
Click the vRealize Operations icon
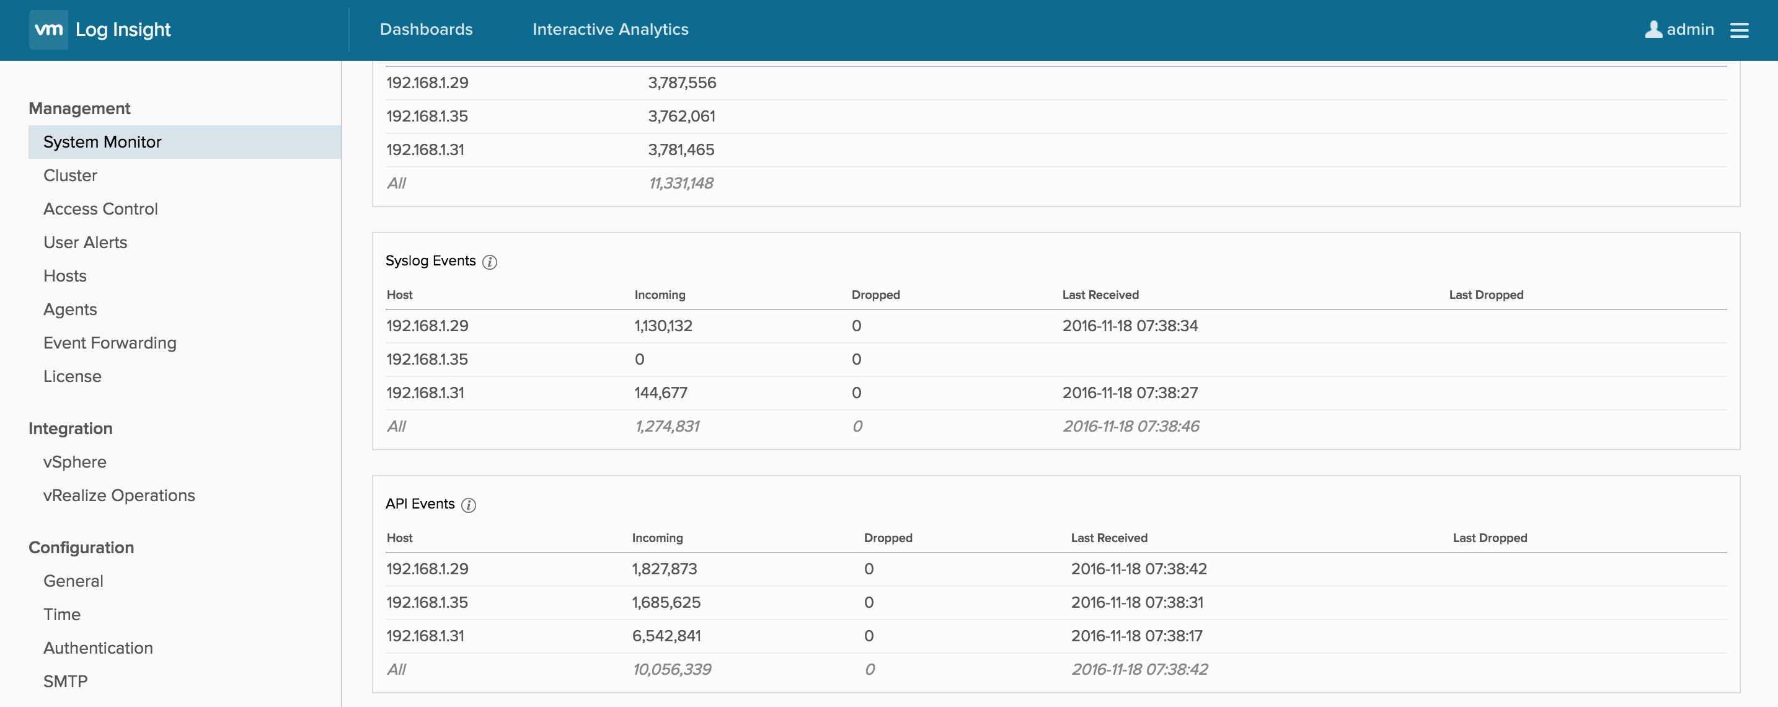point(119,495)
